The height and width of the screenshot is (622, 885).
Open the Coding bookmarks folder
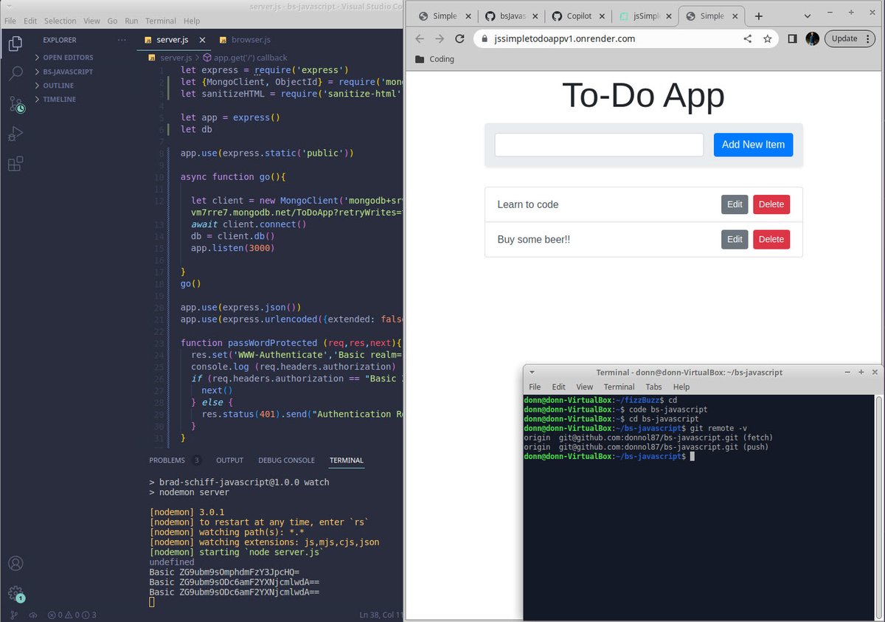[x=434, y=59]
